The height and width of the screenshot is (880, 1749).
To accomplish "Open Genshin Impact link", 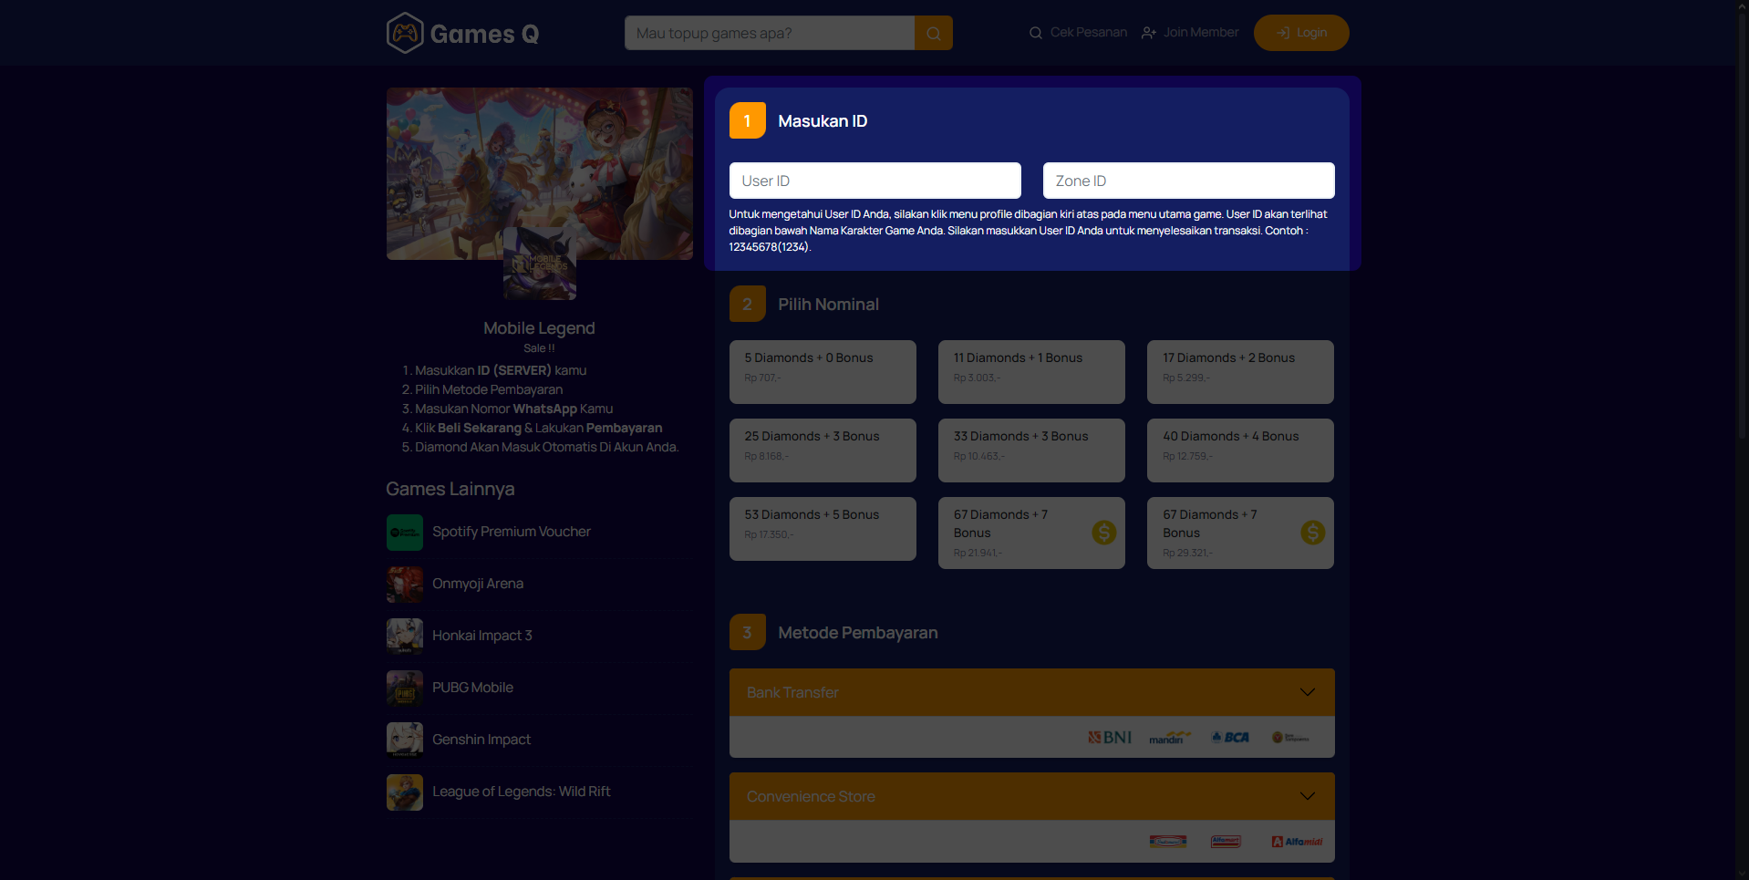I will click(x=481, y=740).
